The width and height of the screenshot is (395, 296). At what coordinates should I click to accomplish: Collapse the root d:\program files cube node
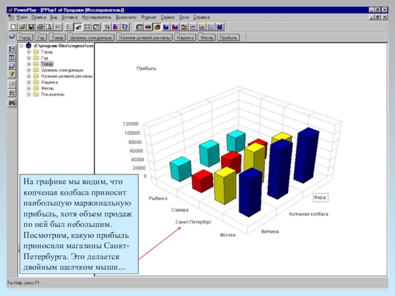[21, 46]
